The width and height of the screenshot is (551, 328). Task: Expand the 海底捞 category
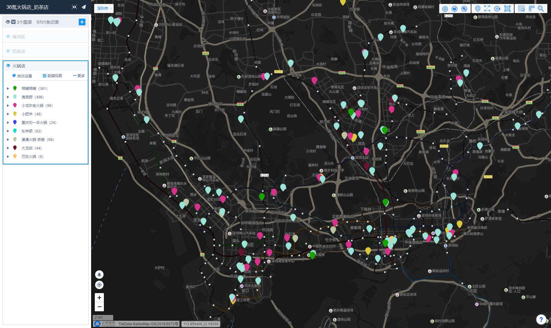[x=8, y=97]
